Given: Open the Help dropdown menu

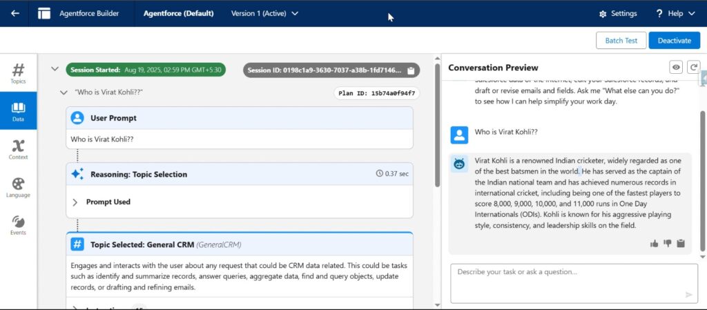Looking at the screenshot, I should pyautogui.click(x=675, y=14).
